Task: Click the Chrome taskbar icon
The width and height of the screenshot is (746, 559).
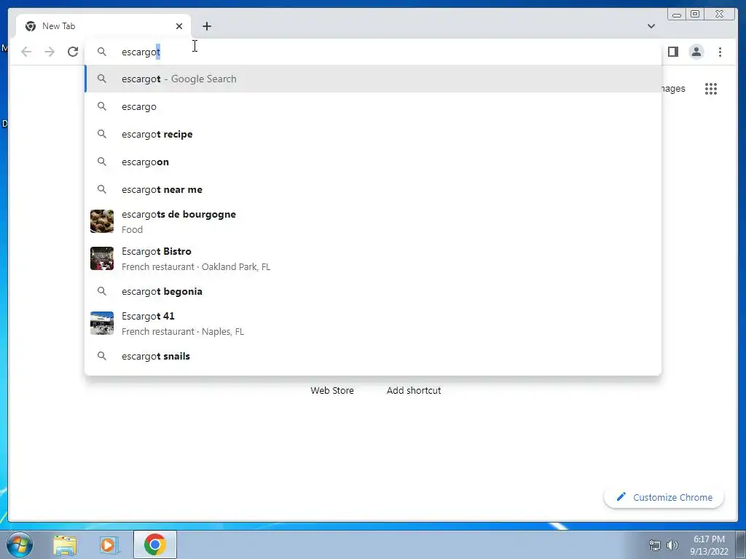Action: point(155,544)
